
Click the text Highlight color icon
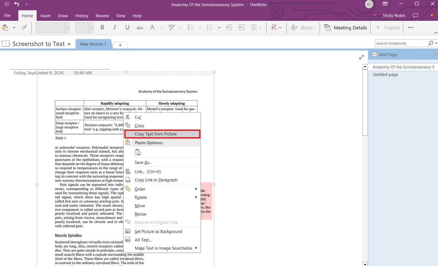pyautogui.click(x=171, y=28)
